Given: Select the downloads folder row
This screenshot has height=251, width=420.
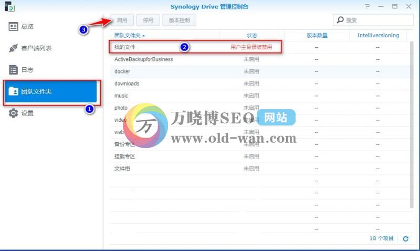Looking at the screenshot, I should (x=260, y=83).
